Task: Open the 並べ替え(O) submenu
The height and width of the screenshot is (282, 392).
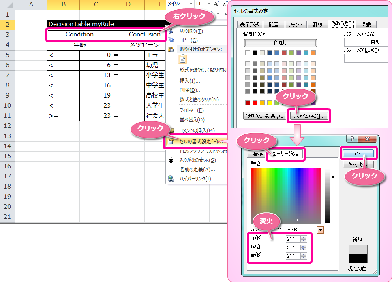Action: point(192,119)
